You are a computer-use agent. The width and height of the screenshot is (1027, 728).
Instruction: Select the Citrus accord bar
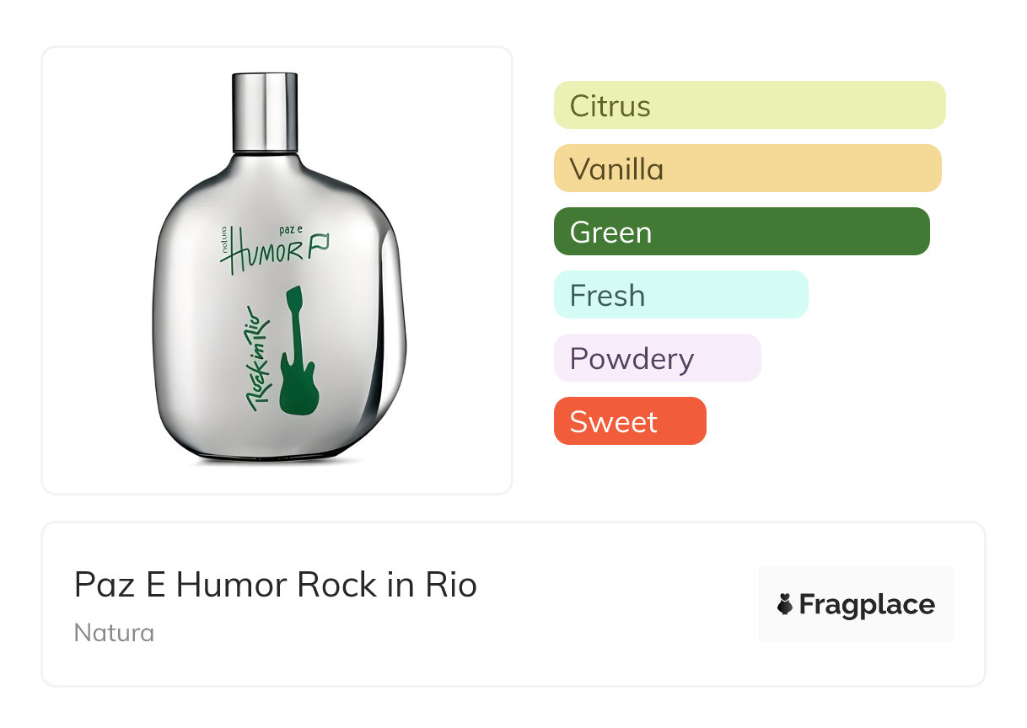click(749, 105)
